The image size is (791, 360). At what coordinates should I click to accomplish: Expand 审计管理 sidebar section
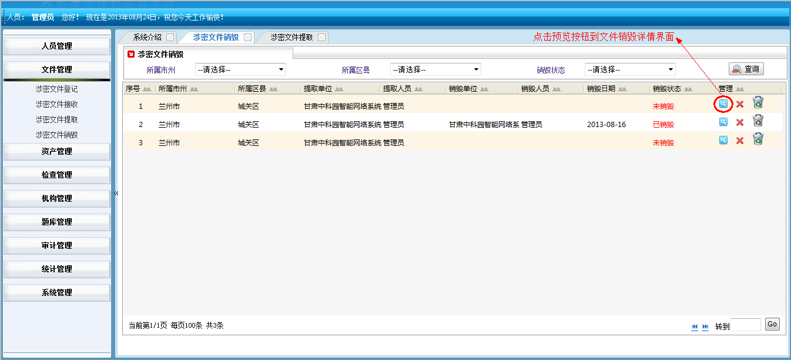click(x=57, y=245)
